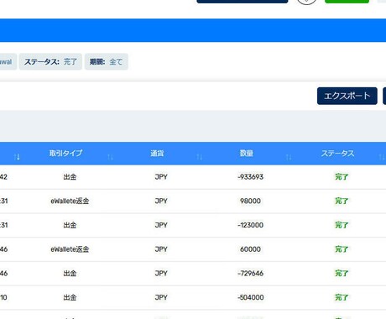
Task: Click JPY in the -123000 row
Action: (x=161, y=225)
